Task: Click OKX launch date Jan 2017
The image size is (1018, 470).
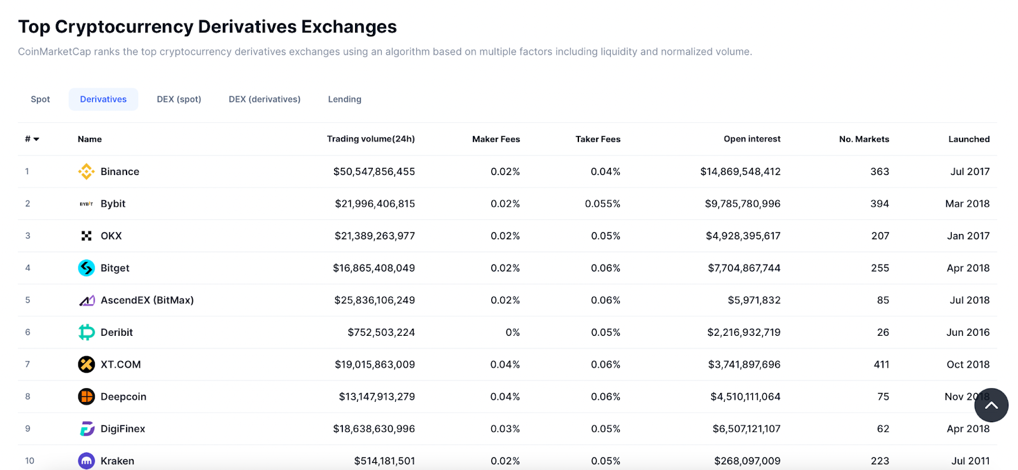Action: coord(968,236)
